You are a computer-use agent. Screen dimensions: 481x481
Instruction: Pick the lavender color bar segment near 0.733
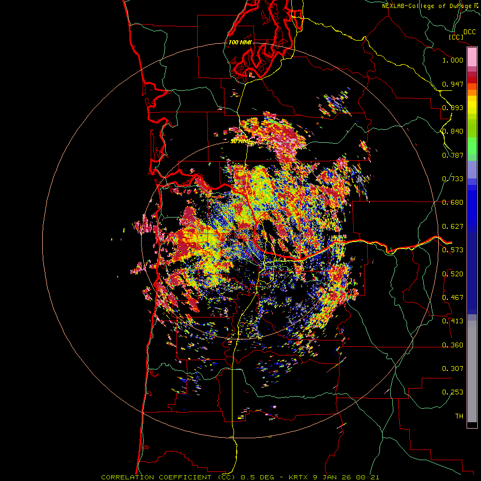pos(472,169)
